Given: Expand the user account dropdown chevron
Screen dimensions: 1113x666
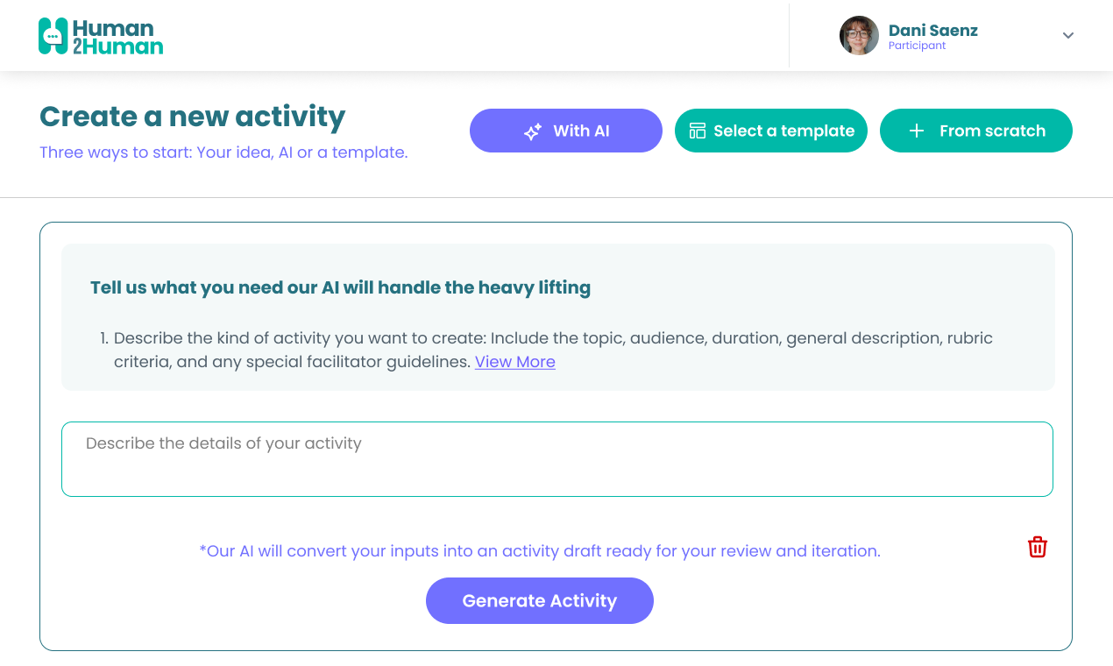Looking at the screenshot, I should pos(1068,36).
